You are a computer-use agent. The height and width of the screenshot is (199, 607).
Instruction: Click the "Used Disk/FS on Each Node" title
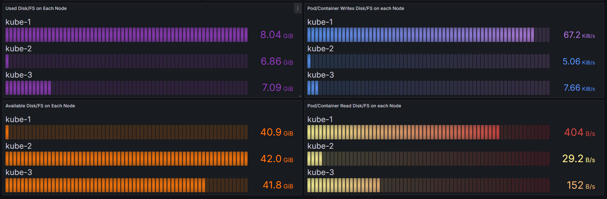pos(36,8)
